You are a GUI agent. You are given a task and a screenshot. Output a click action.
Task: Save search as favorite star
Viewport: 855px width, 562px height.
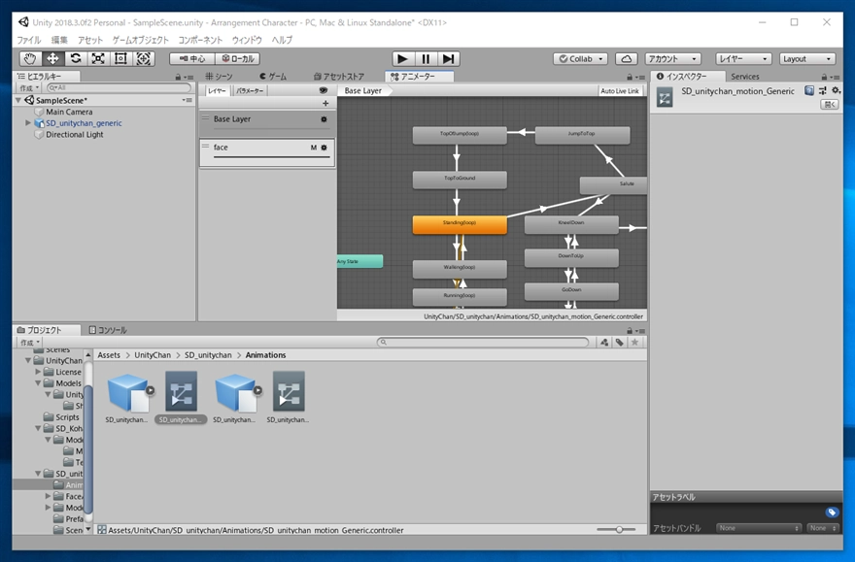(634, 342)
